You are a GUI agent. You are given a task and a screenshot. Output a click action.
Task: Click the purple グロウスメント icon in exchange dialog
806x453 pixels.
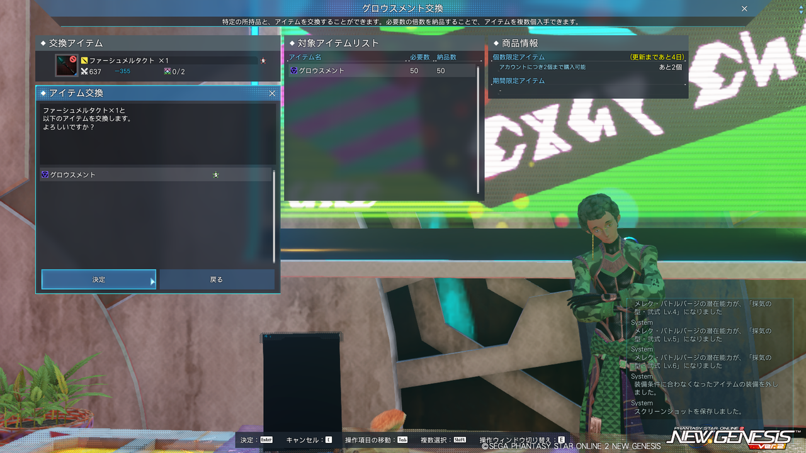click(x=45, y=175)
